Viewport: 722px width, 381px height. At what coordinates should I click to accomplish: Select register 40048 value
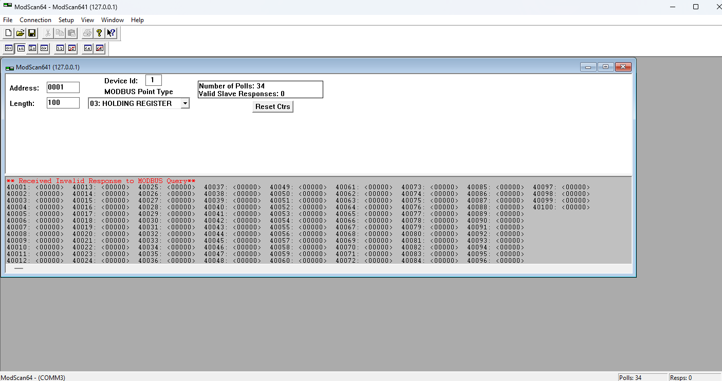(247, 261)
